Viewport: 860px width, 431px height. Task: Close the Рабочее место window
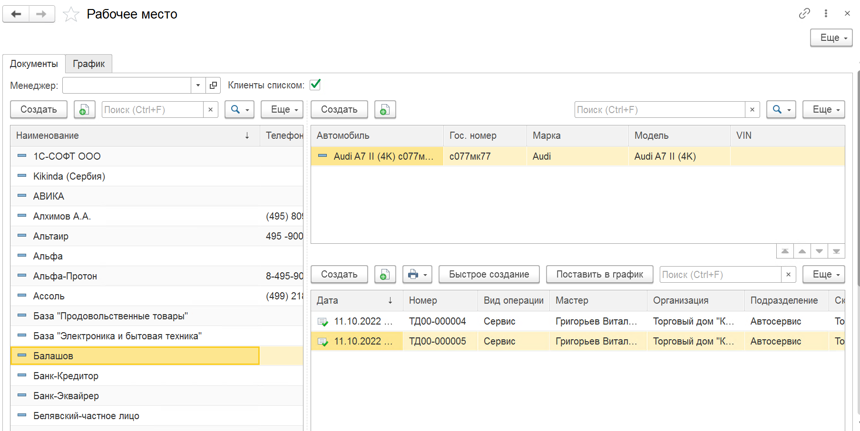(847, 13)
